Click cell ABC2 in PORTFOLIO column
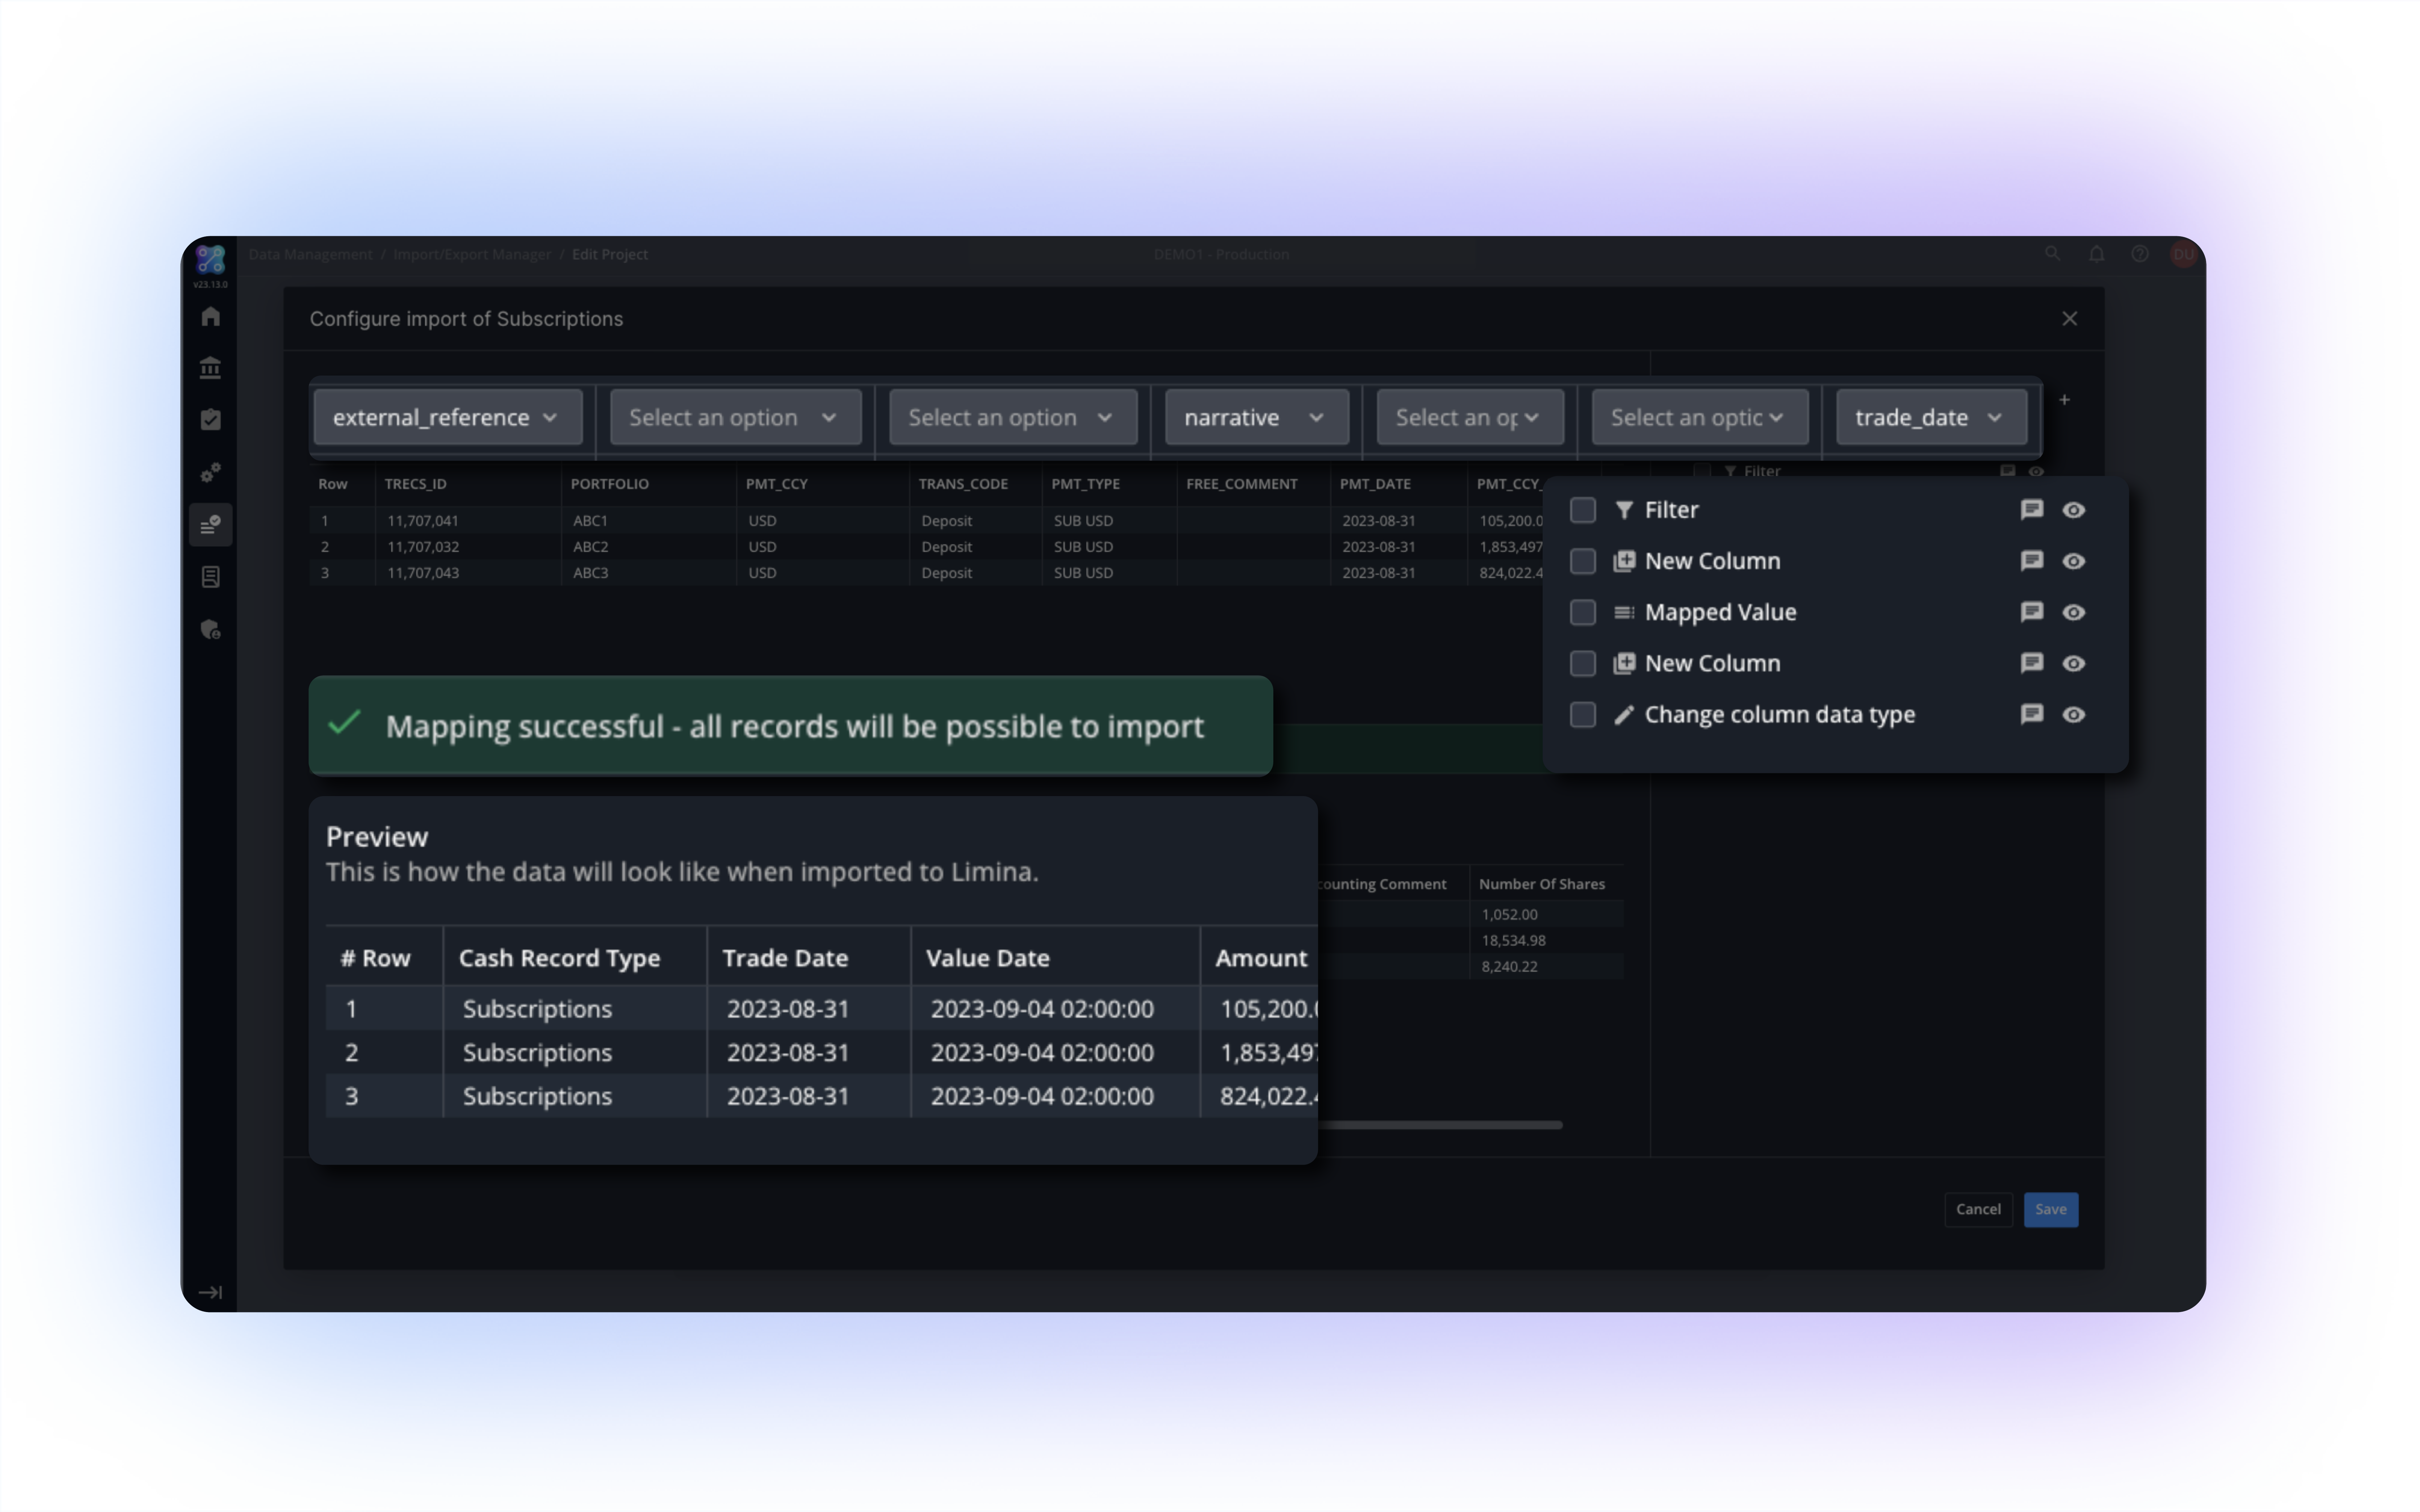2420x1512 pixels. click(x=590, y=547)
